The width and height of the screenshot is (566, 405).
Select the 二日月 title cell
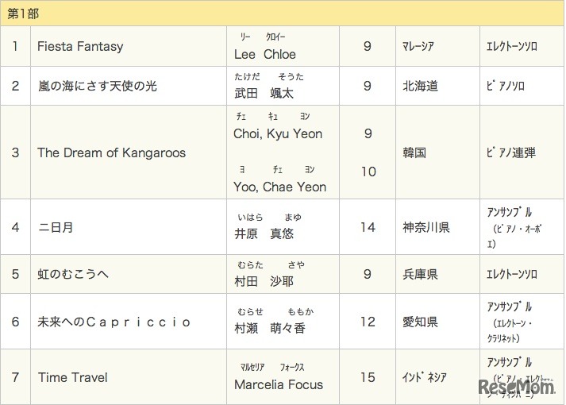click(56, 227)
